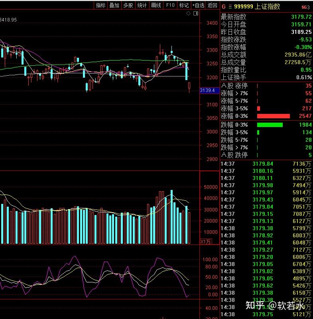Click the 3139.4 price marker on axis
This screenshot has height=319, width=313.
coord(208,90)
